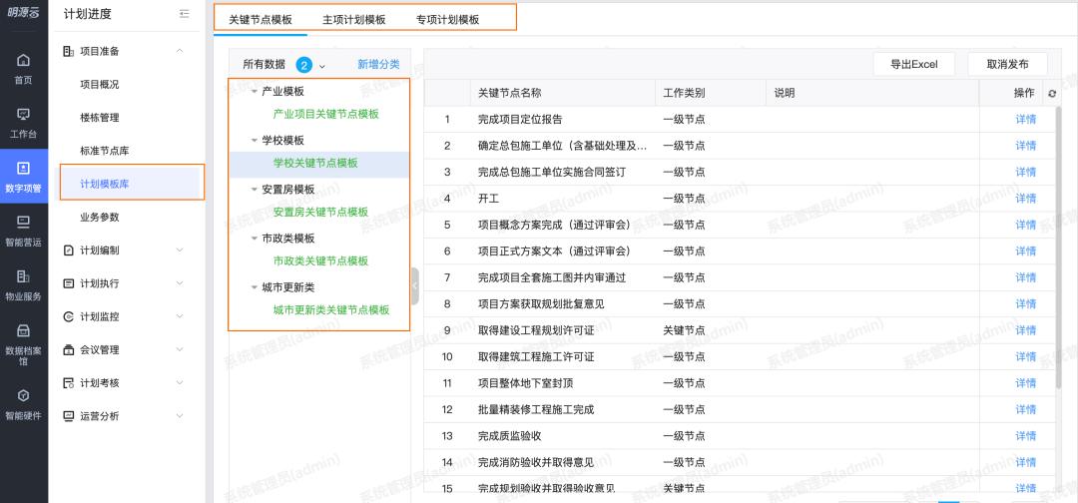
Task: Open the 所有数据 dropdown arrow
Action: (321, 65)
